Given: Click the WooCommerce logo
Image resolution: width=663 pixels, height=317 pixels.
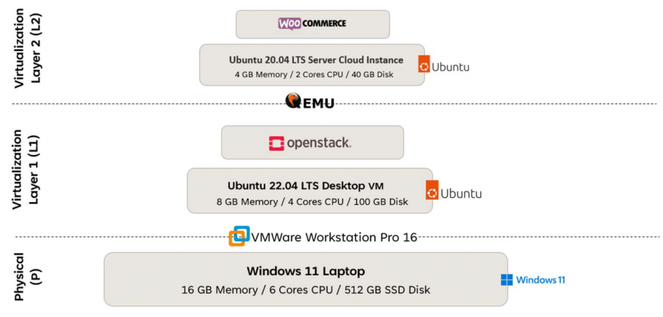Looking at the screenshot, I should point(312,24).
